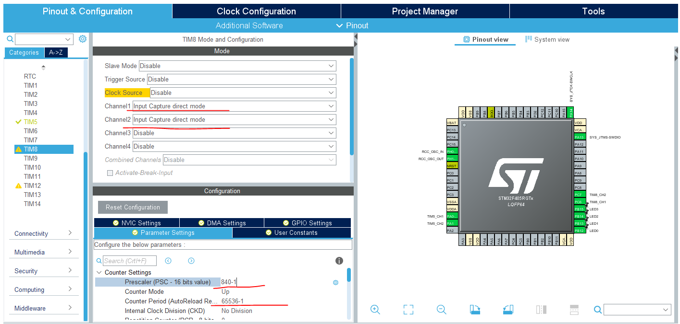Open the Trigger Source dropdown
Viewport: 680px width, 324px height.
(241, 79)
